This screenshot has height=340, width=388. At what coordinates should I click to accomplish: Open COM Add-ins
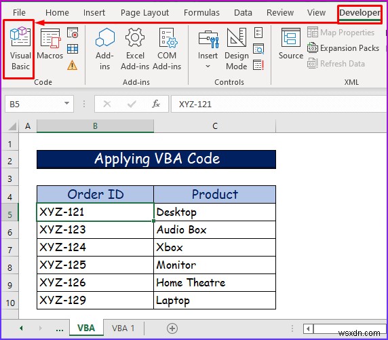click(167, 49)
